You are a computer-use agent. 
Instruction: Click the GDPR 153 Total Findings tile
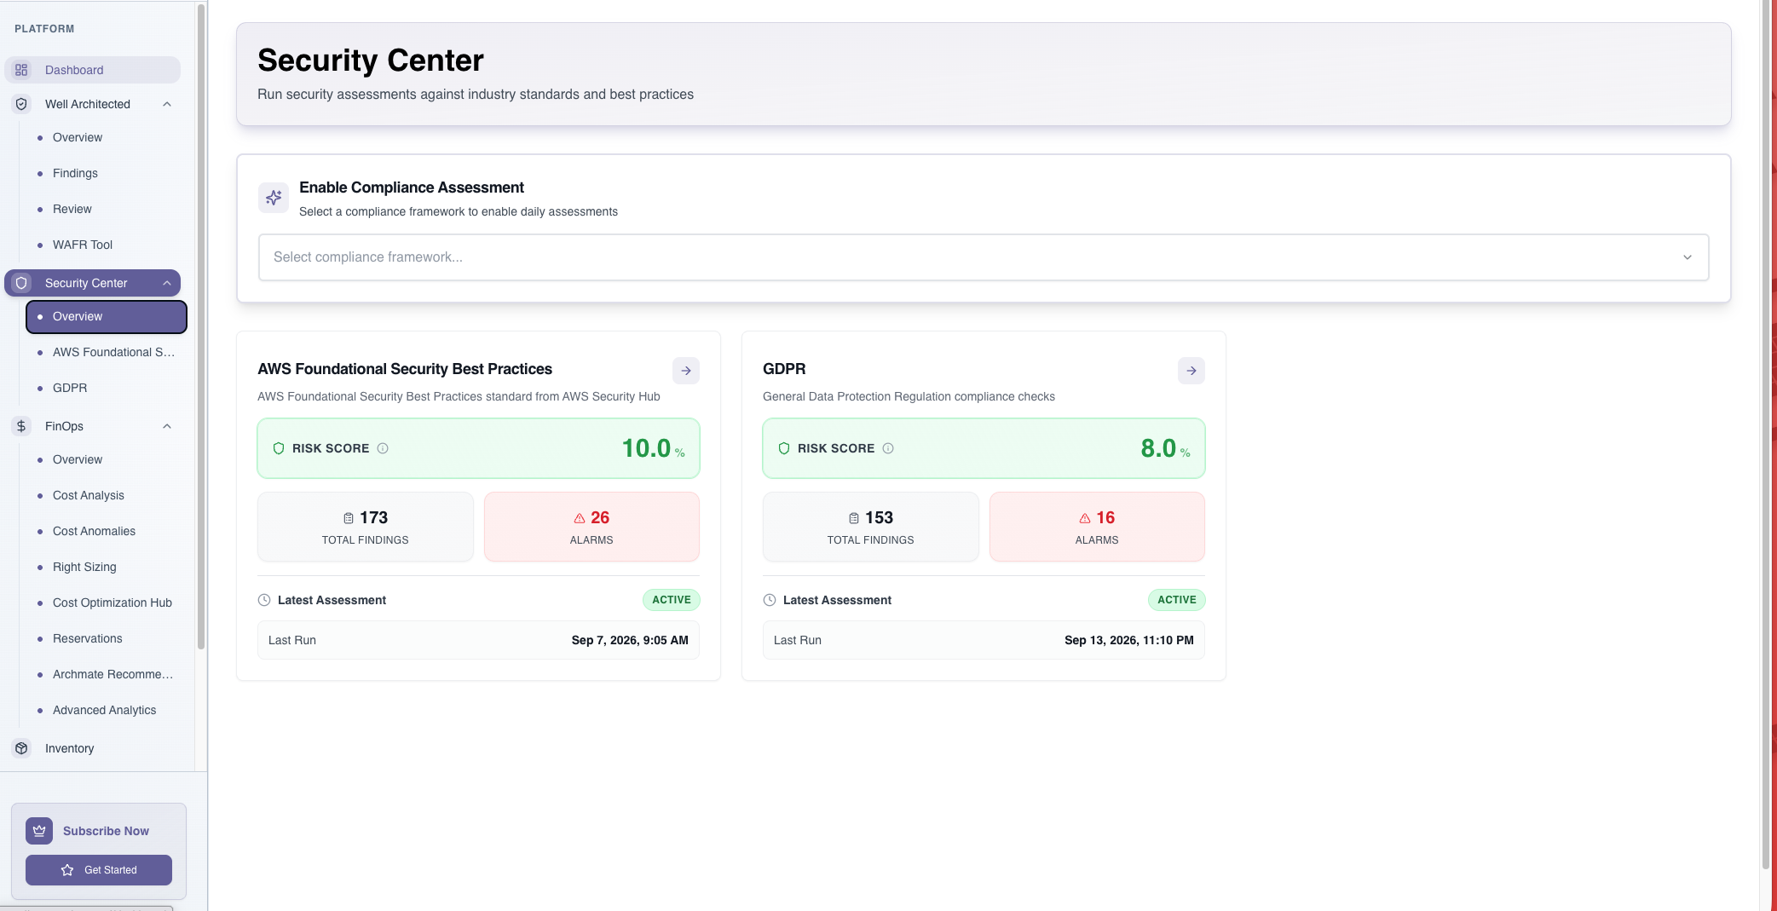870,527
